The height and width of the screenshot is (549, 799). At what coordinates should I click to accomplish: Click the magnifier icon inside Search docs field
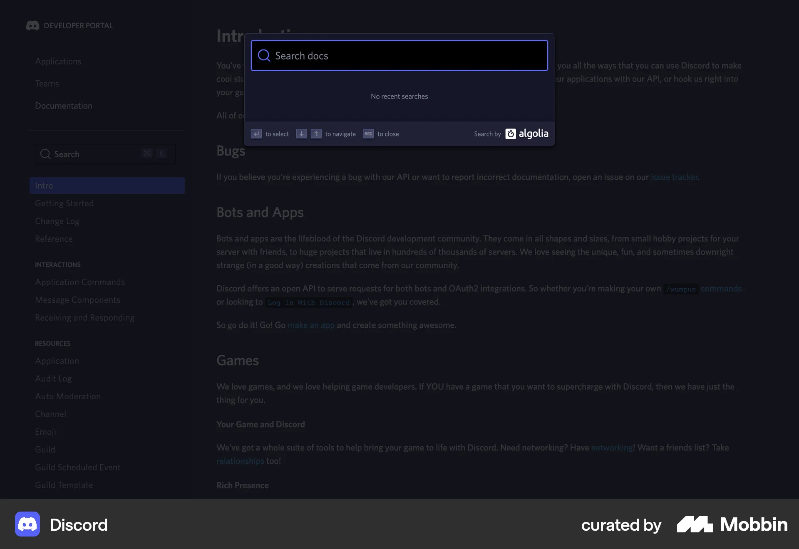click(264, 55)
